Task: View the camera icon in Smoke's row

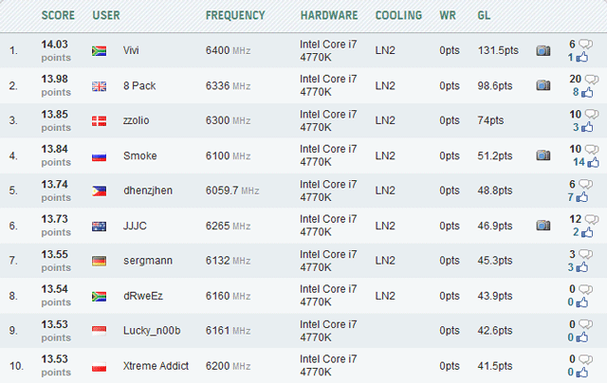Action: point(543,155)
